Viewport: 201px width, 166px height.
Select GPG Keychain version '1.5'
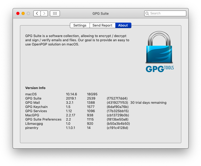pyautogui.click(x=68, y=107)
